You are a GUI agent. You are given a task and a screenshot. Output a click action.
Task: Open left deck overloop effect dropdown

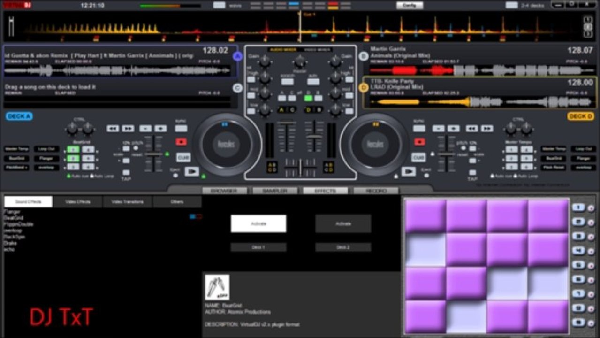point(46,167)
